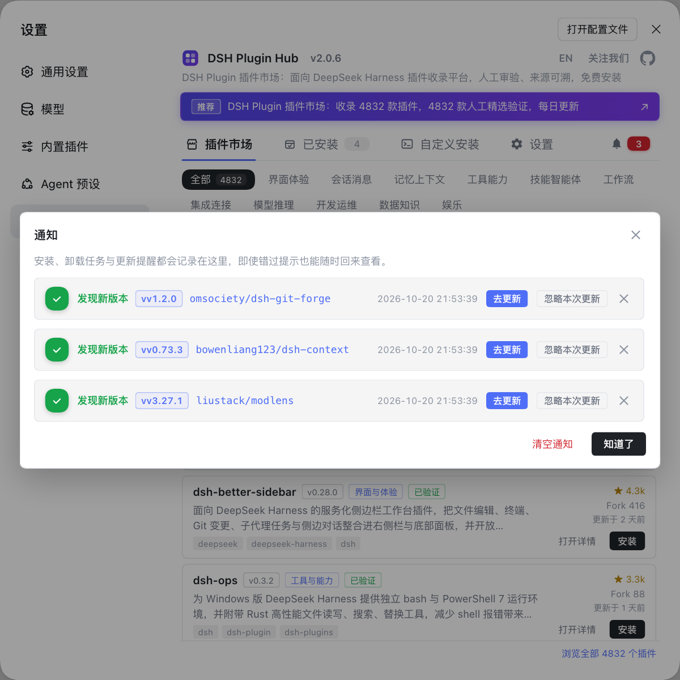
Task: Filter by 工作流 category
Action: coord(619,180)
